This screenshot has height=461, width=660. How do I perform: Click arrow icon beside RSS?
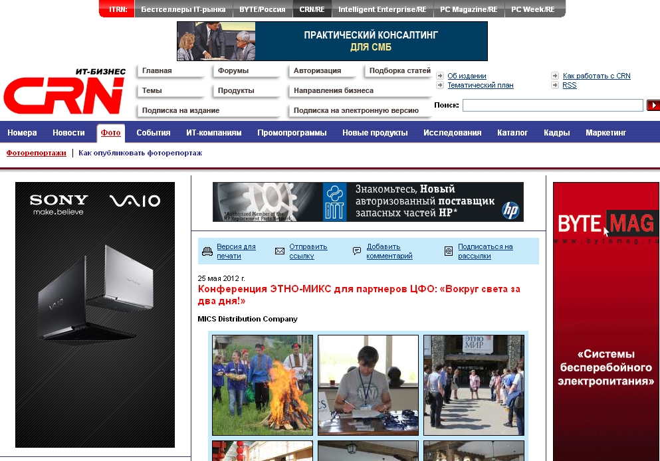point(555,85)
